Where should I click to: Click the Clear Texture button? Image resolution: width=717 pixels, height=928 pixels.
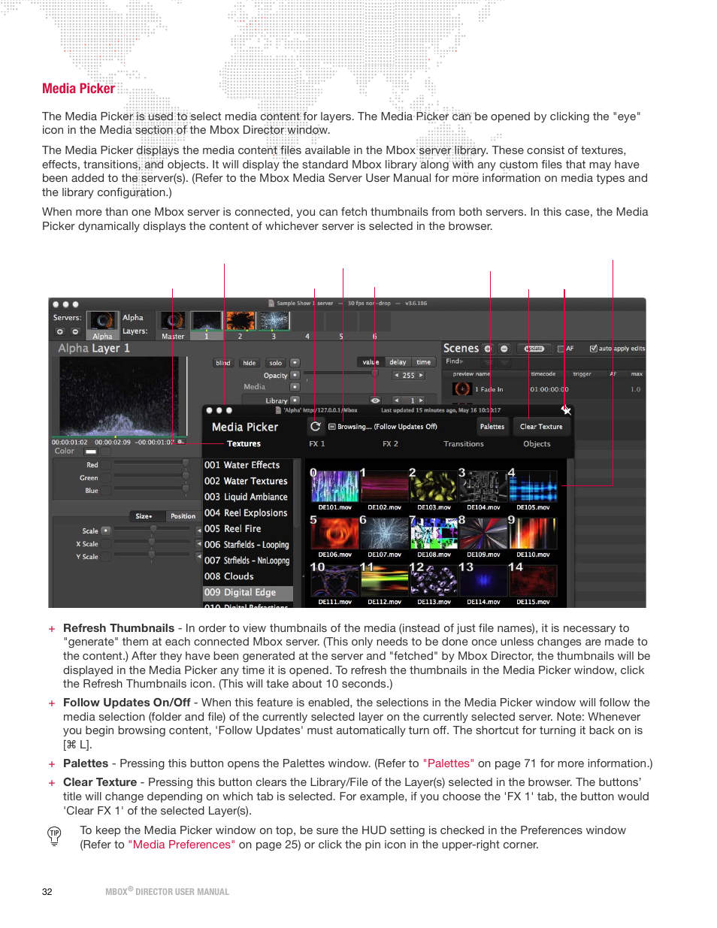pyautogui.click(x=541, y=427)
